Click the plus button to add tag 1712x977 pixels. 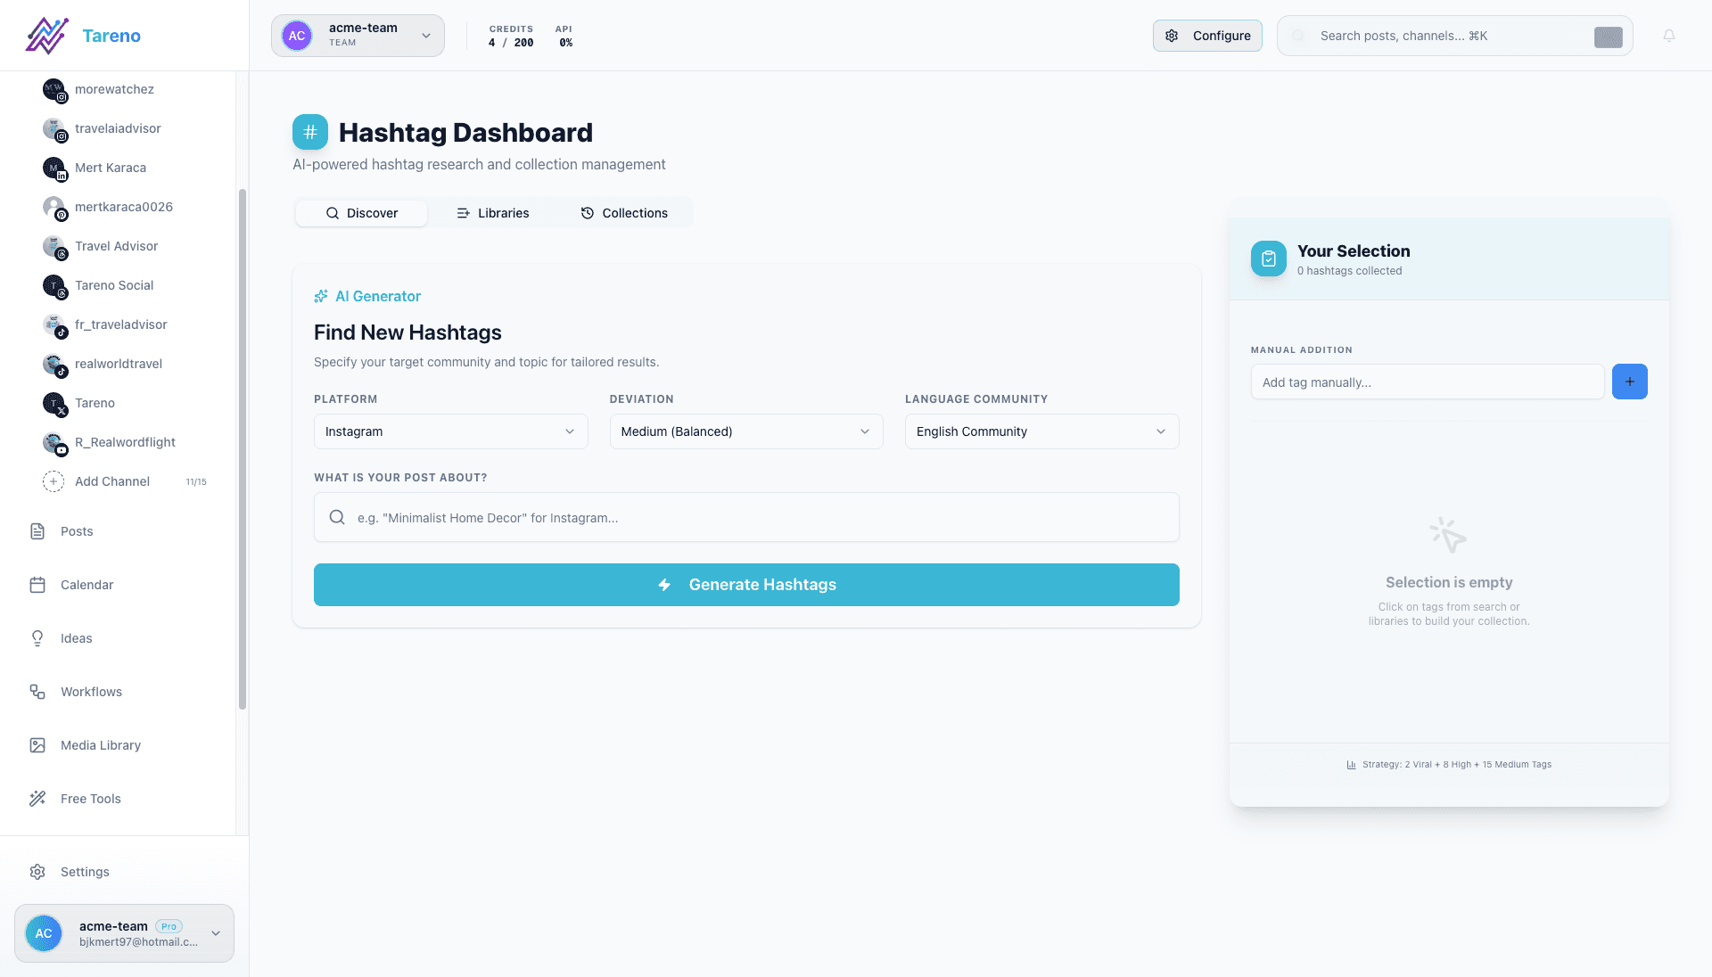tap(1629, 382)
